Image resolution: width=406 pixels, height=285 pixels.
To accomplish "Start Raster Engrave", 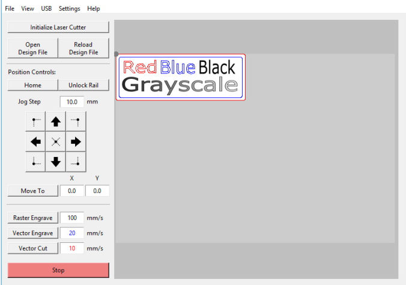I will point(32,218).
